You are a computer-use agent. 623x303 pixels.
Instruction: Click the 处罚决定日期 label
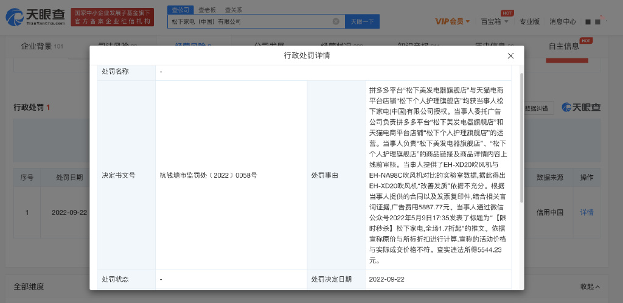pyautogui.click(x=332, y=279)
